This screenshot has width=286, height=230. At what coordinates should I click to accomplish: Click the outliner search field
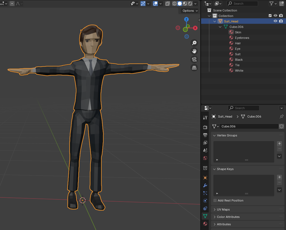[x=242, y=4]
